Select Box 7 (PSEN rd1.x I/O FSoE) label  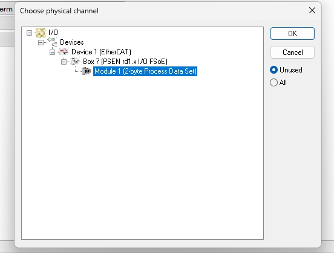[125, 62]
